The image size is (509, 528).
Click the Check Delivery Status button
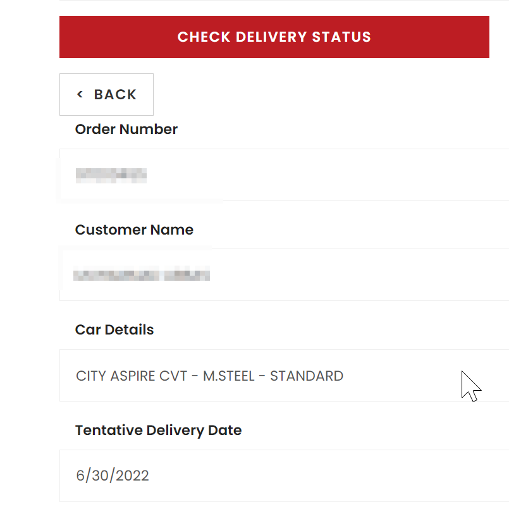tap(274, 37)
